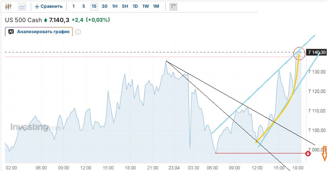Switch to the 30 minute timeframe
This screenshot has width=327, height=171.
[x=104, y=7]
